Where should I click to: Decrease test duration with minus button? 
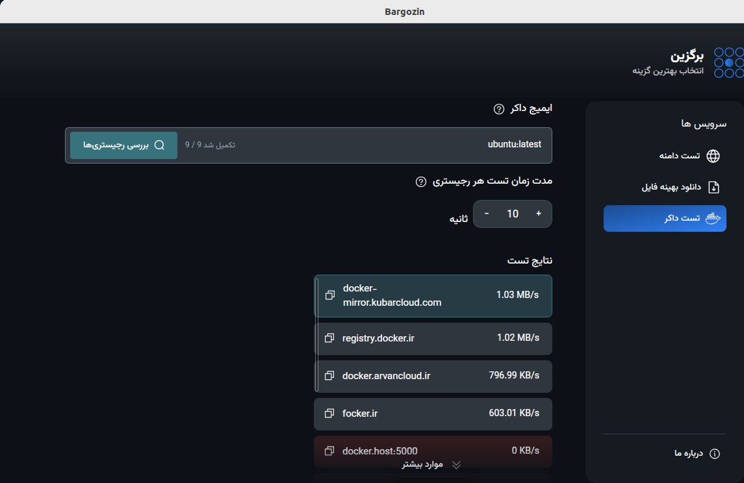coord(486,214)
